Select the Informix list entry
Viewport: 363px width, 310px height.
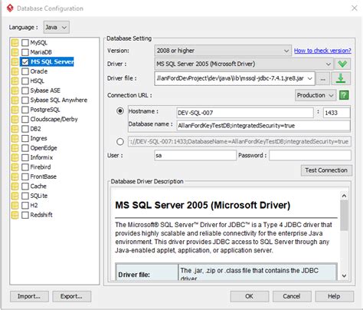pyautogui.click(x=41, y=157)
